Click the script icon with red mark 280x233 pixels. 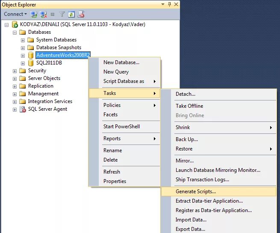point(81,14)
